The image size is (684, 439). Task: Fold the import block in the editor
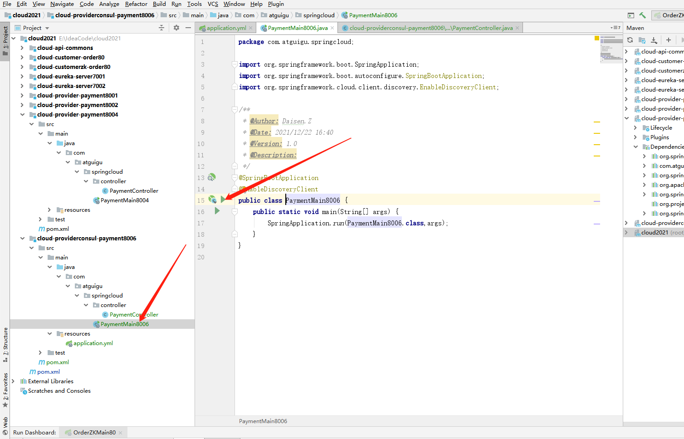pos(235,64)
